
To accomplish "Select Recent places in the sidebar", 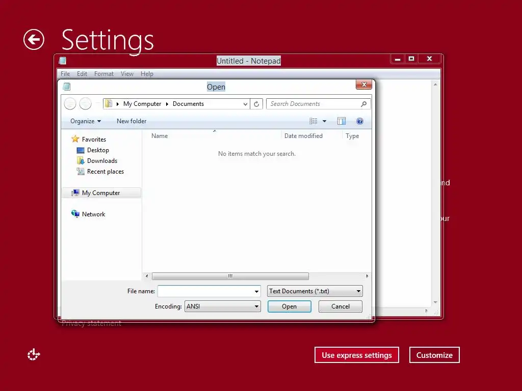I will [105, 172].
